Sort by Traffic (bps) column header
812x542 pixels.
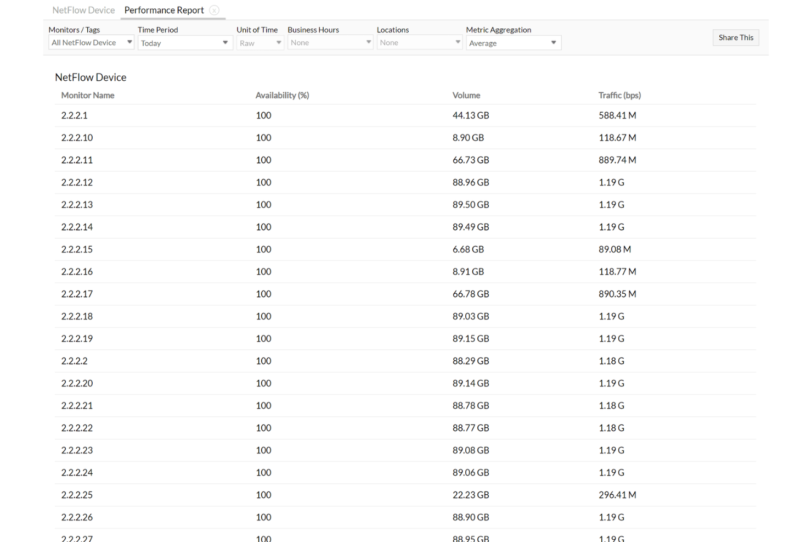[x=620, y=95]
